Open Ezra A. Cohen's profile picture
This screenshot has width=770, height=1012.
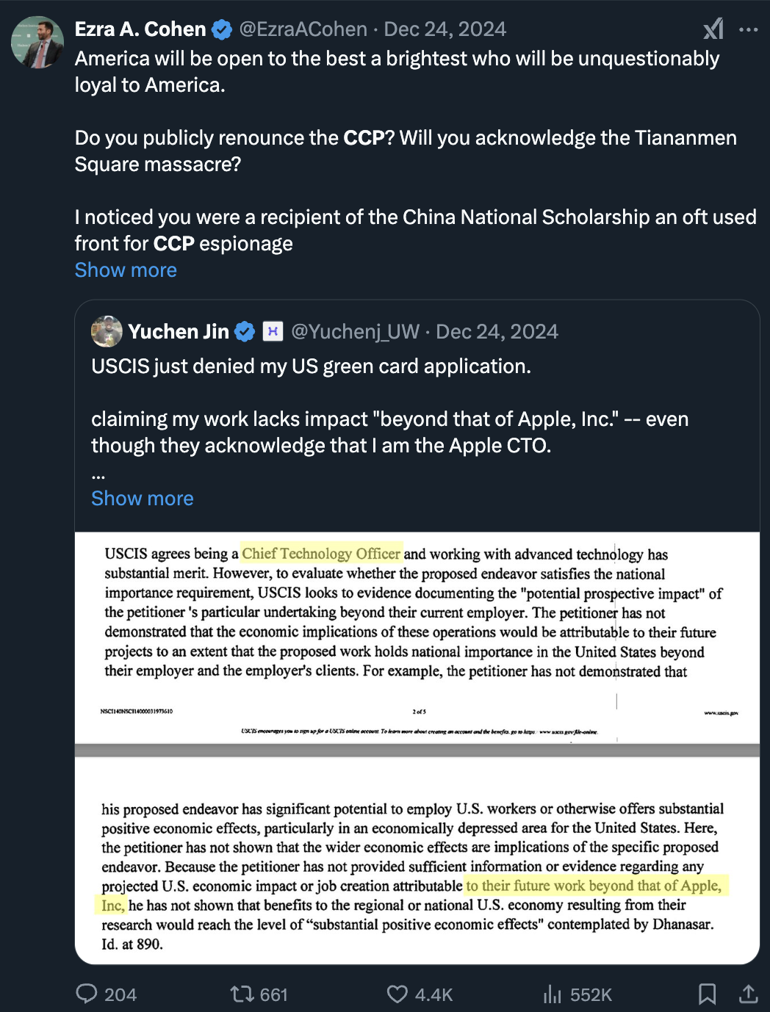click(x=37, y=43)
